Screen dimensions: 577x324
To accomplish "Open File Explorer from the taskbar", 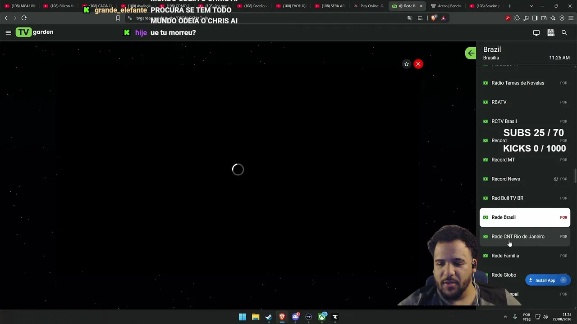I will [x=256, y=317].
